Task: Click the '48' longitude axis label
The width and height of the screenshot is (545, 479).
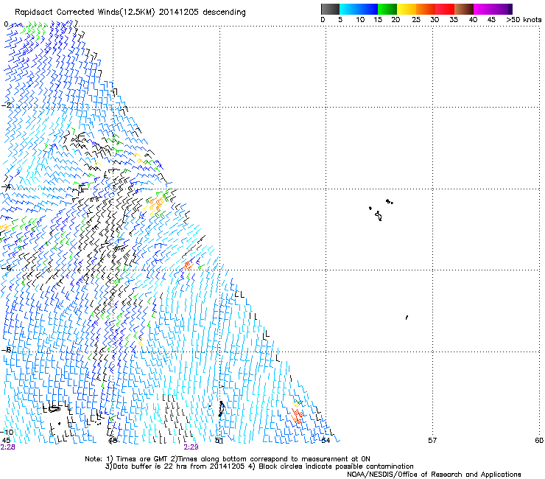Action: pos(113,441)
